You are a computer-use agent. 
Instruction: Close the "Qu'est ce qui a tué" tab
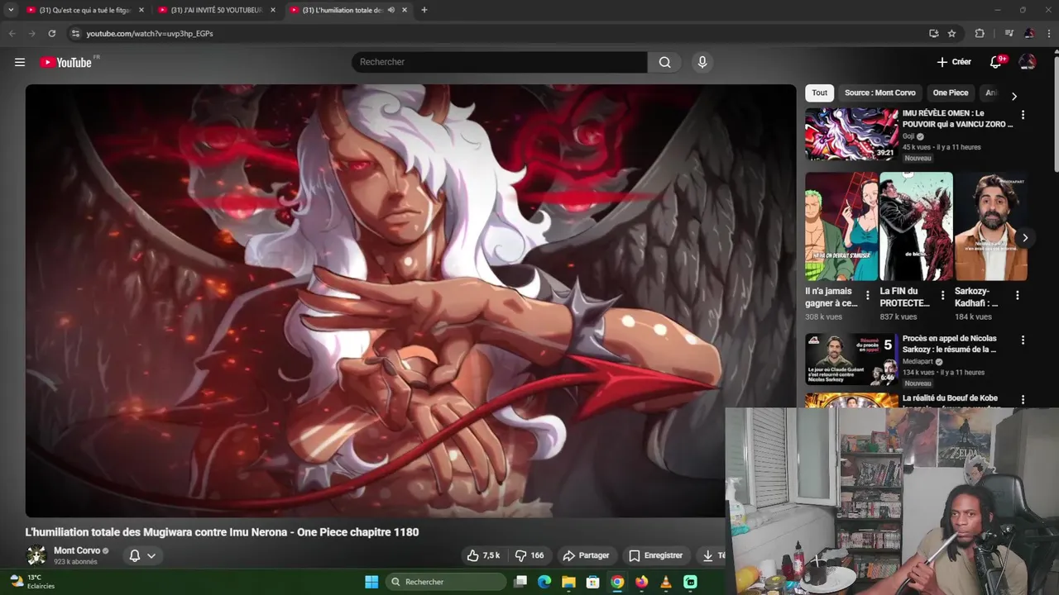tap(141, 10)
